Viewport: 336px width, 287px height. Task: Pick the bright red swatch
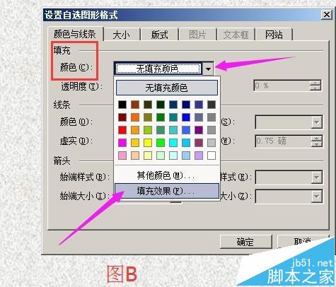pos(122,130)
